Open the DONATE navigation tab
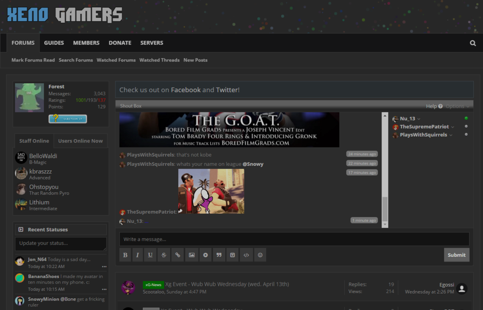Viewport: 483px width, 310px height. [120, 43]
